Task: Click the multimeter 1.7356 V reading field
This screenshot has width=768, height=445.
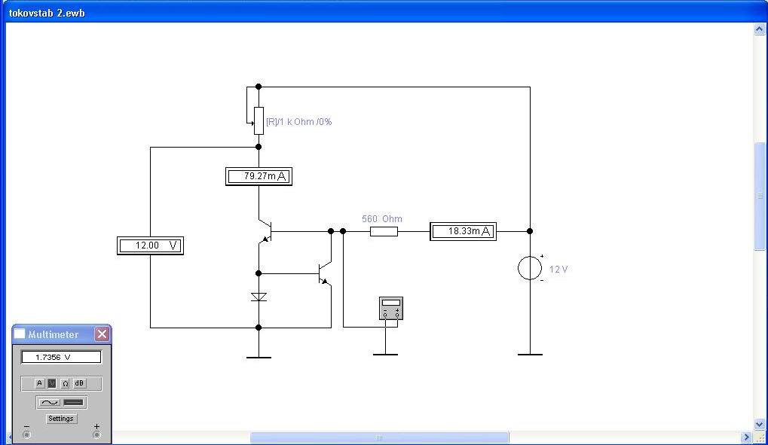Action: (60, 358)
